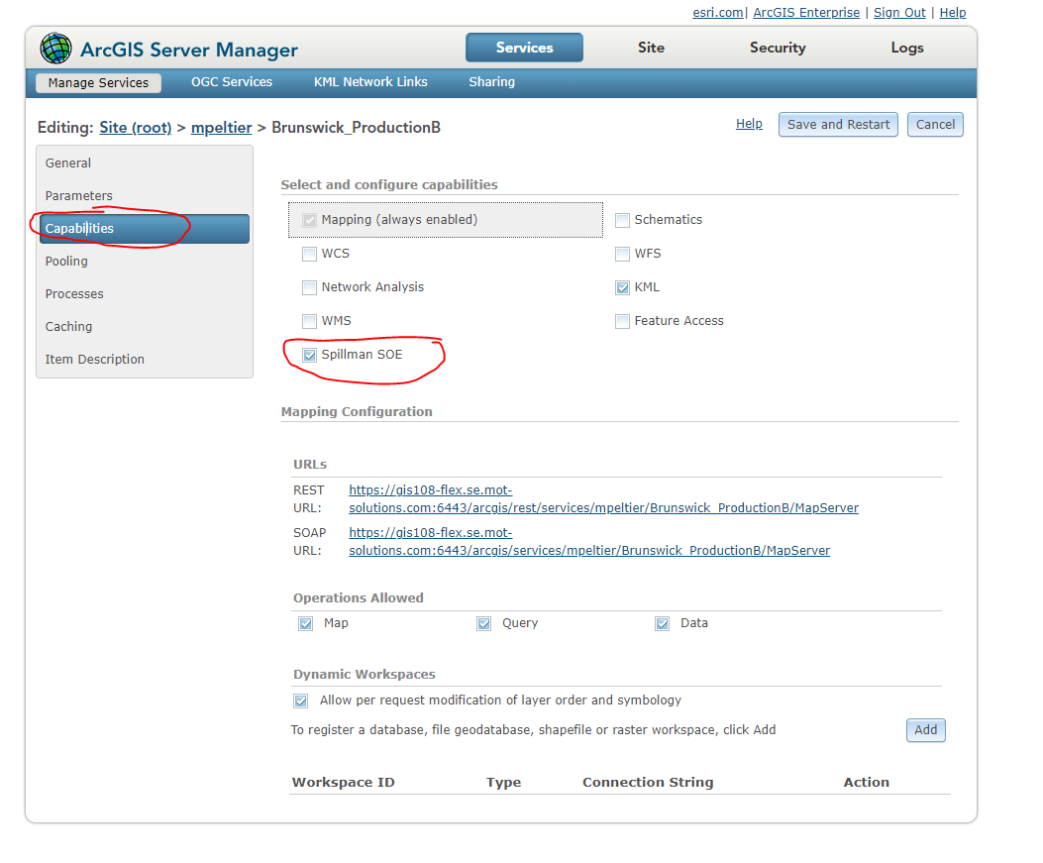
Task: Click the Save and Restart button
Action: 838,125
